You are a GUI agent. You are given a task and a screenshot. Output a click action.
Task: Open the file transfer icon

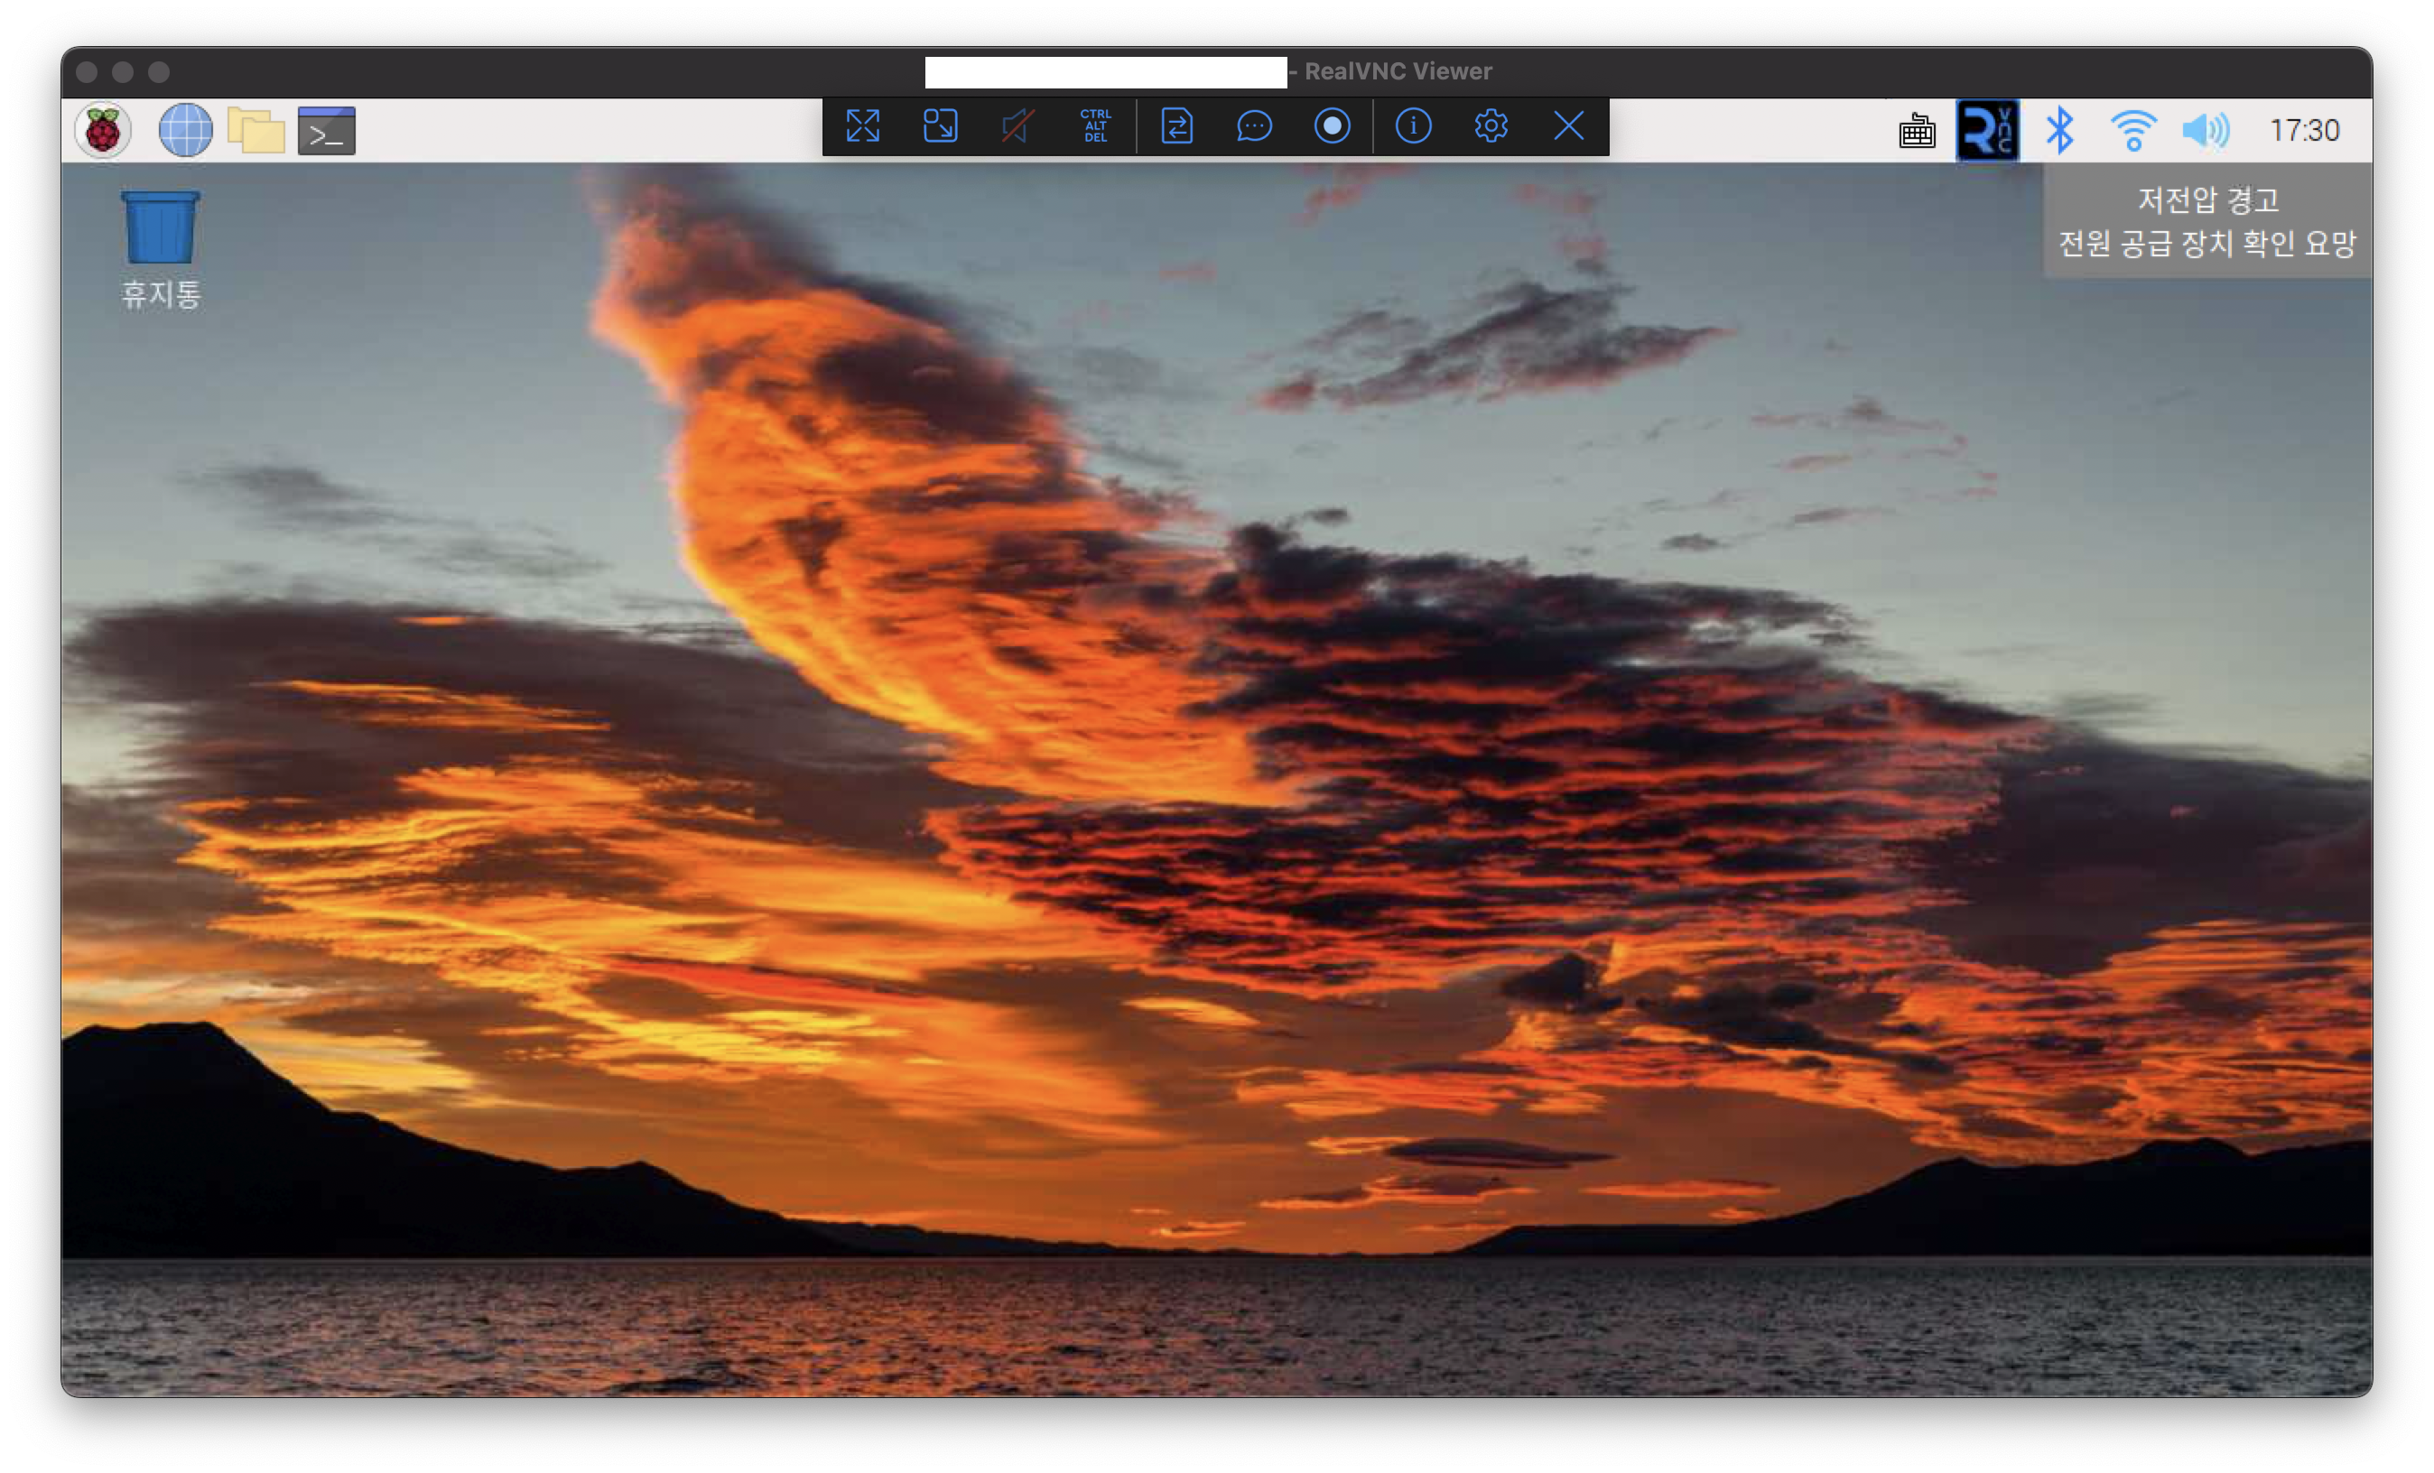point(1176,126)
